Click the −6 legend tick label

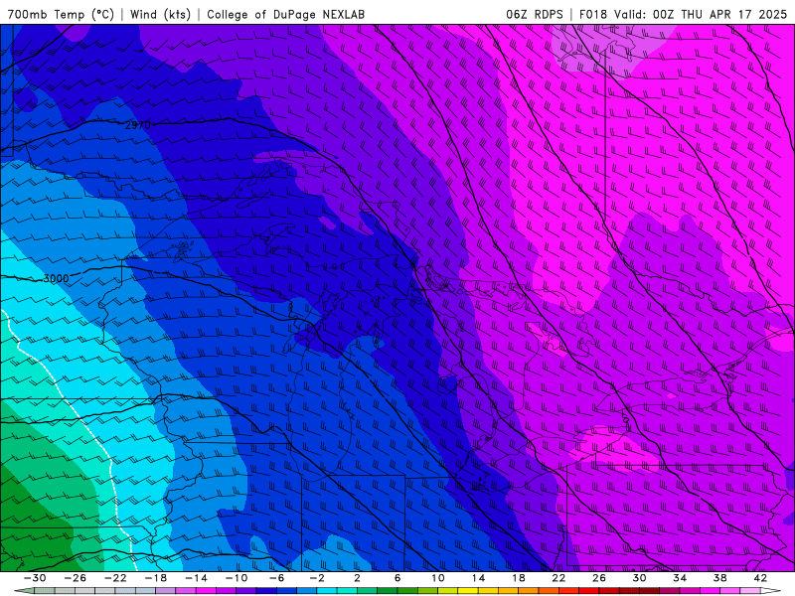tap(276, 578)
